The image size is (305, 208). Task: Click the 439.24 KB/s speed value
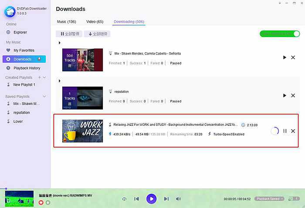click(122, 134)
